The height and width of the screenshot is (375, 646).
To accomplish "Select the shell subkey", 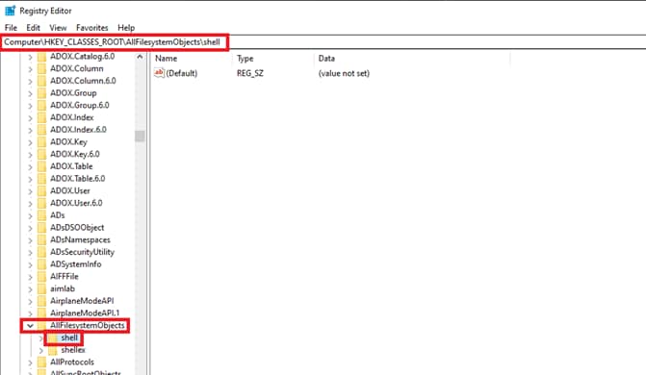I will [69, 337].
